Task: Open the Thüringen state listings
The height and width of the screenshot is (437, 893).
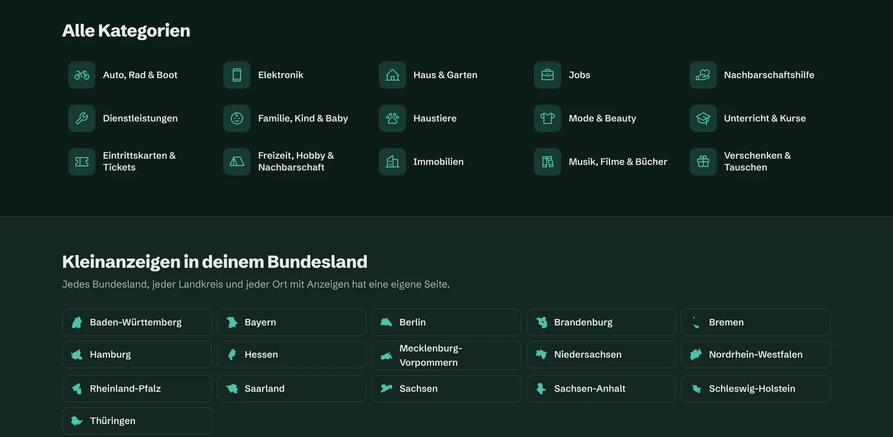Action: (x=137, y=421)
